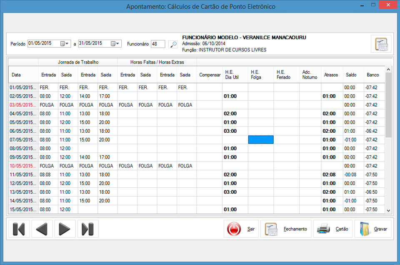Select the 01/05/2015 date row
Image resolution: width=400 pixels, height=265 pixels.
point(23,88)
